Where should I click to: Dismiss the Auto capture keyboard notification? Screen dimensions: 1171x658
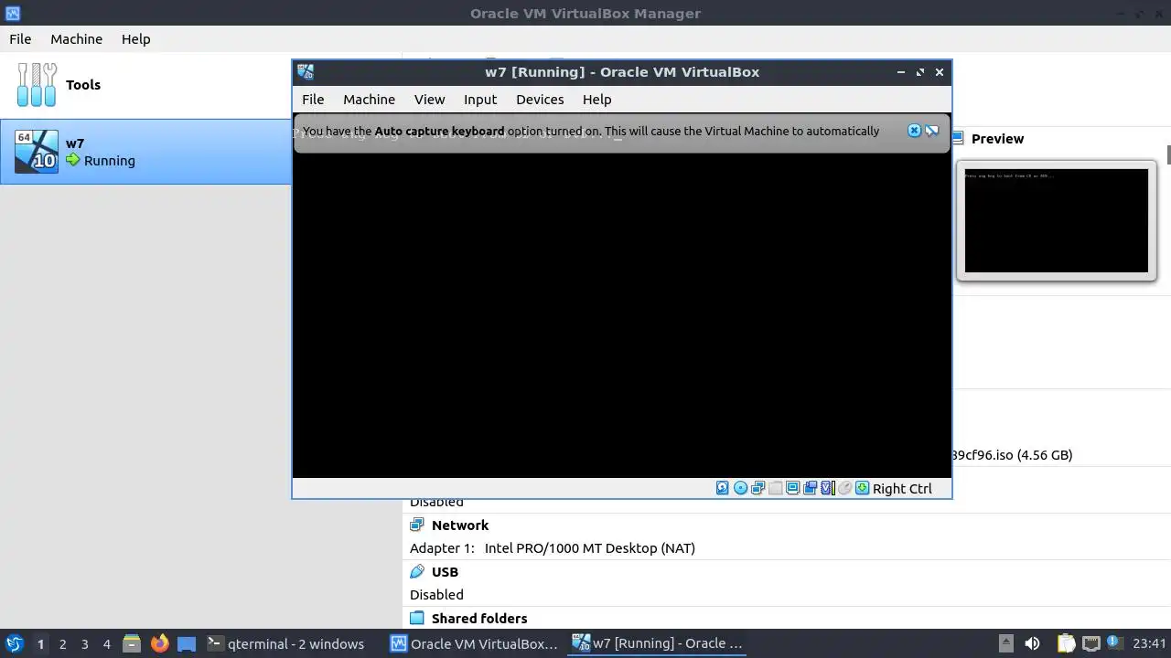tap(914, 131)
